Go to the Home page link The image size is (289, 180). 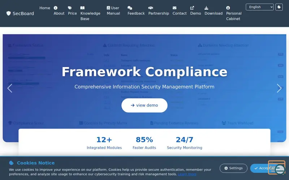45,8
